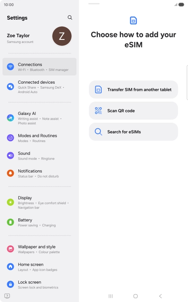This screenshot has width=188, height=302.
Task: Grab the drag handle at panel top
Action: 94,4
